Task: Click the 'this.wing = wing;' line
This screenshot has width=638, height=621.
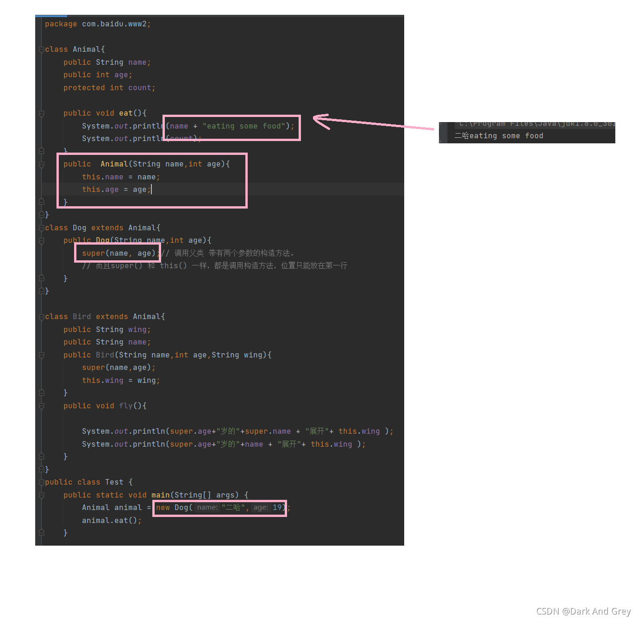Action: (121, 381)
